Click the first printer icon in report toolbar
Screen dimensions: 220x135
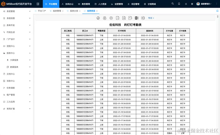(x=98, y=18)
